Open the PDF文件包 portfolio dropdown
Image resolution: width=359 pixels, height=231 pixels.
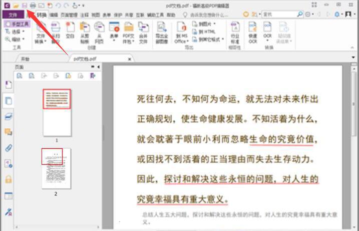pos(129,33)
